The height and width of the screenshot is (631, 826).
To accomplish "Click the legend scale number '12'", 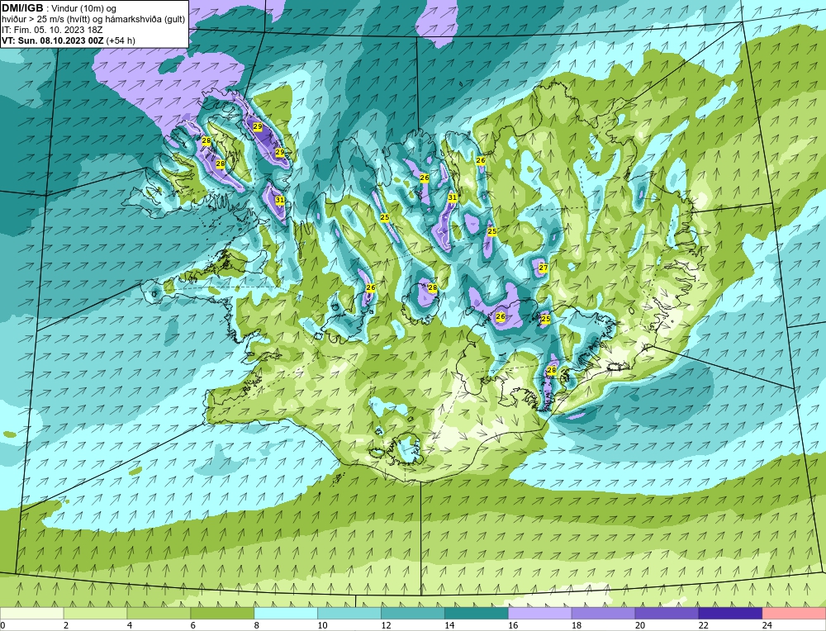I will click(x=386, y=625).
